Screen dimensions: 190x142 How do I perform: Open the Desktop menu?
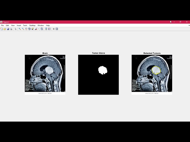pos(32,25)
